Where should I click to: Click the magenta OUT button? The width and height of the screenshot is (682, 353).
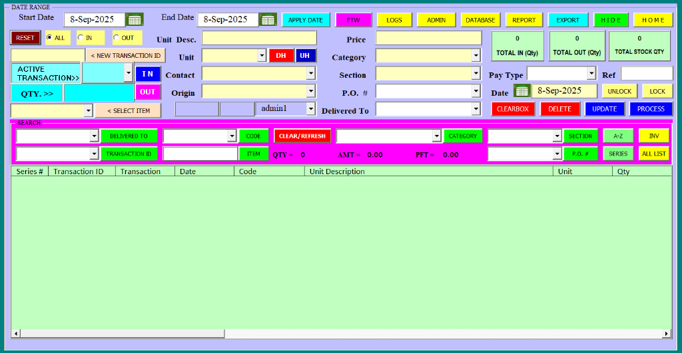148,92
